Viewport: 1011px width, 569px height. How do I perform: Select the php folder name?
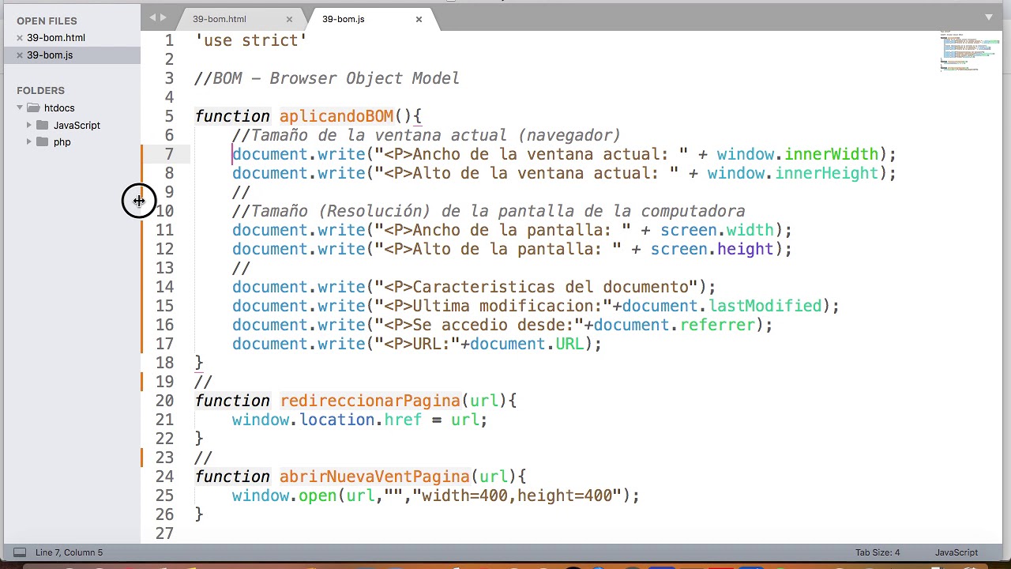[62, 142]
